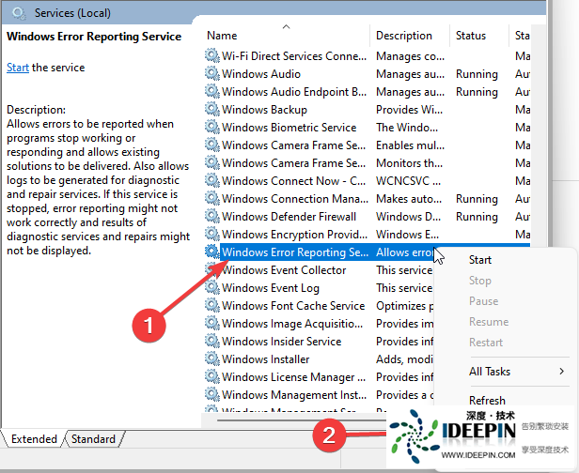This screenshot has width=579, height=473.
Task: Select the Windows Event Log gear icon
Action: (x=211, y=288)
